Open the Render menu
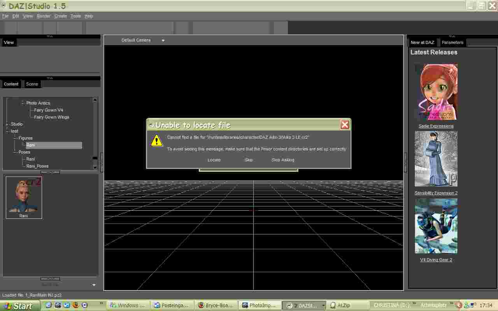Image resolution: width=498 pixels, height=311 pixels. (x=44, y=16)
